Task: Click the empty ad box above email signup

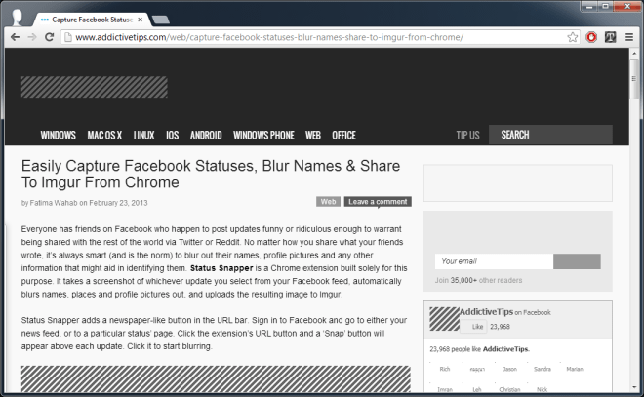Action: [518, 183]
